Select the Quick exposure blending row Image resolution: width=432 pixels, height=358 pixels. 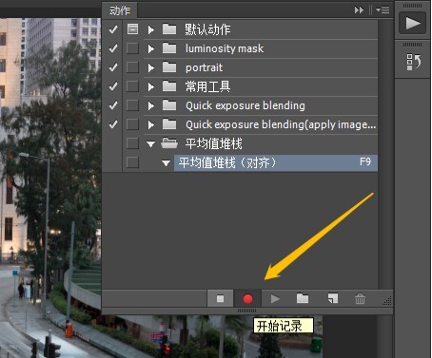(261, 105)
